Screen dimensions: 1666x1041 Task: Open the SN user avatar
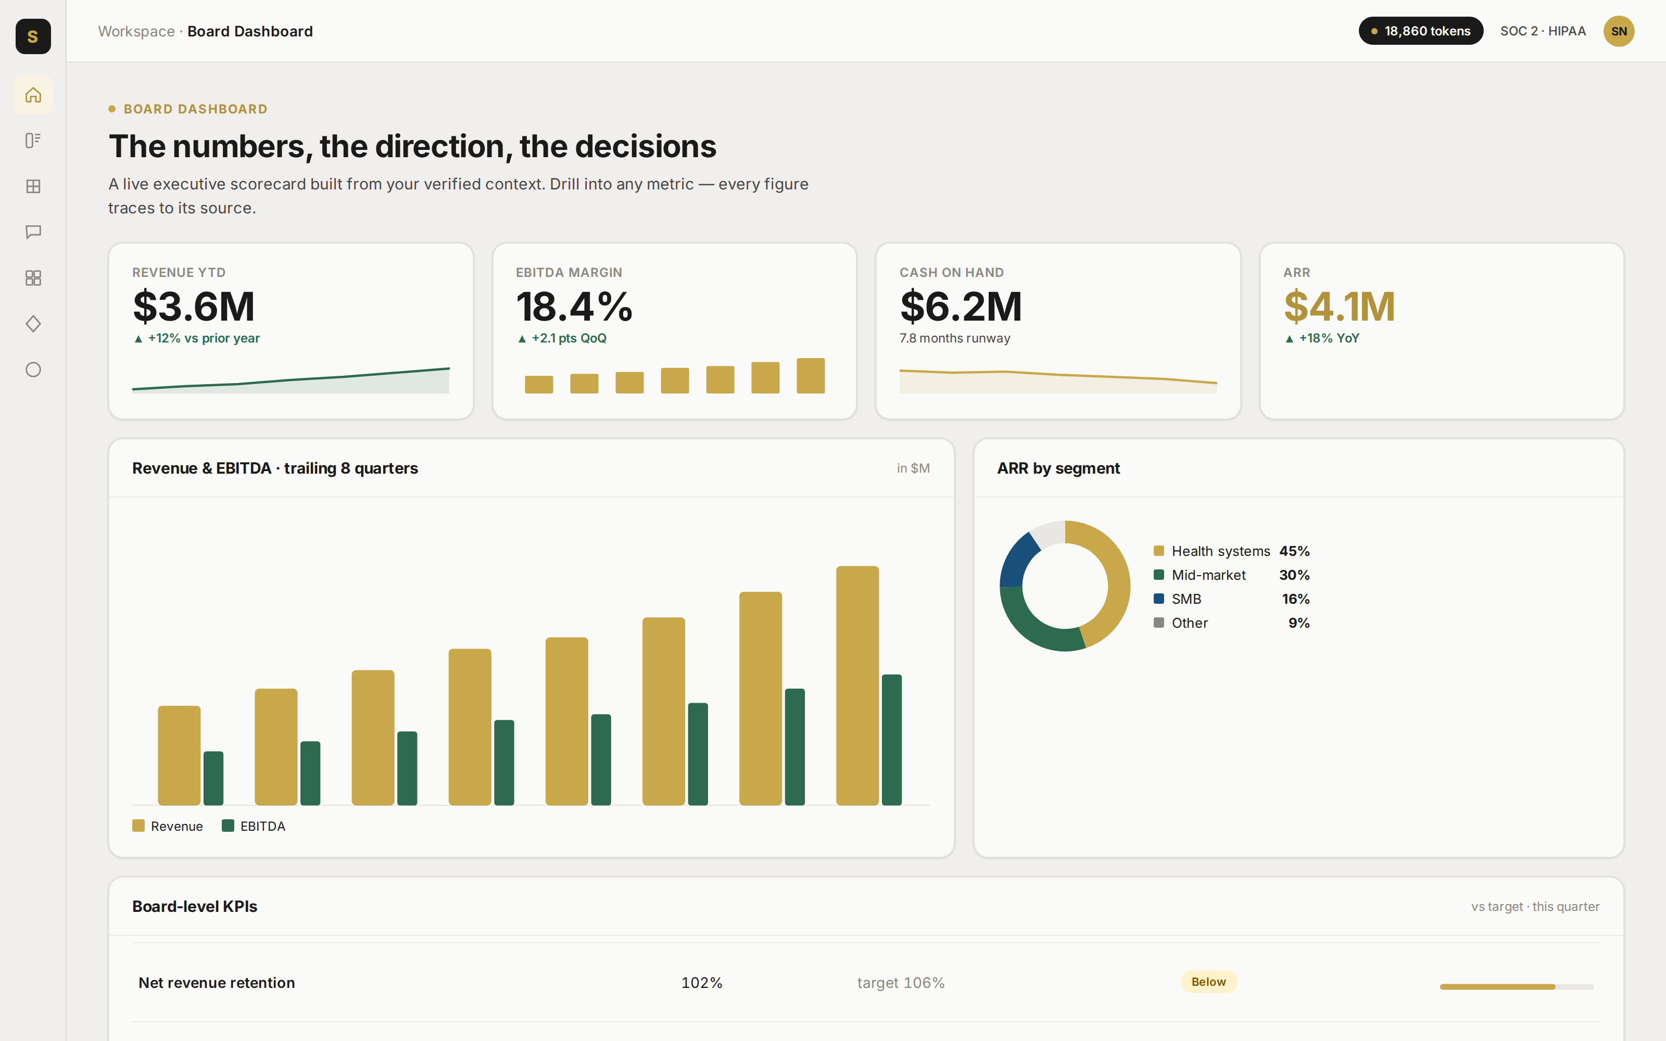1619,31
